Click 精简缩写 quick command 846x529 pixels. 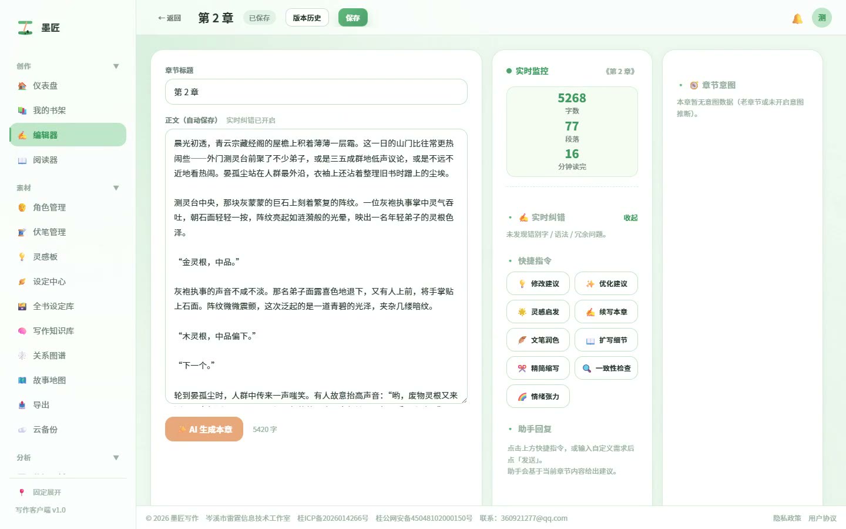click(x=538, y=368)
